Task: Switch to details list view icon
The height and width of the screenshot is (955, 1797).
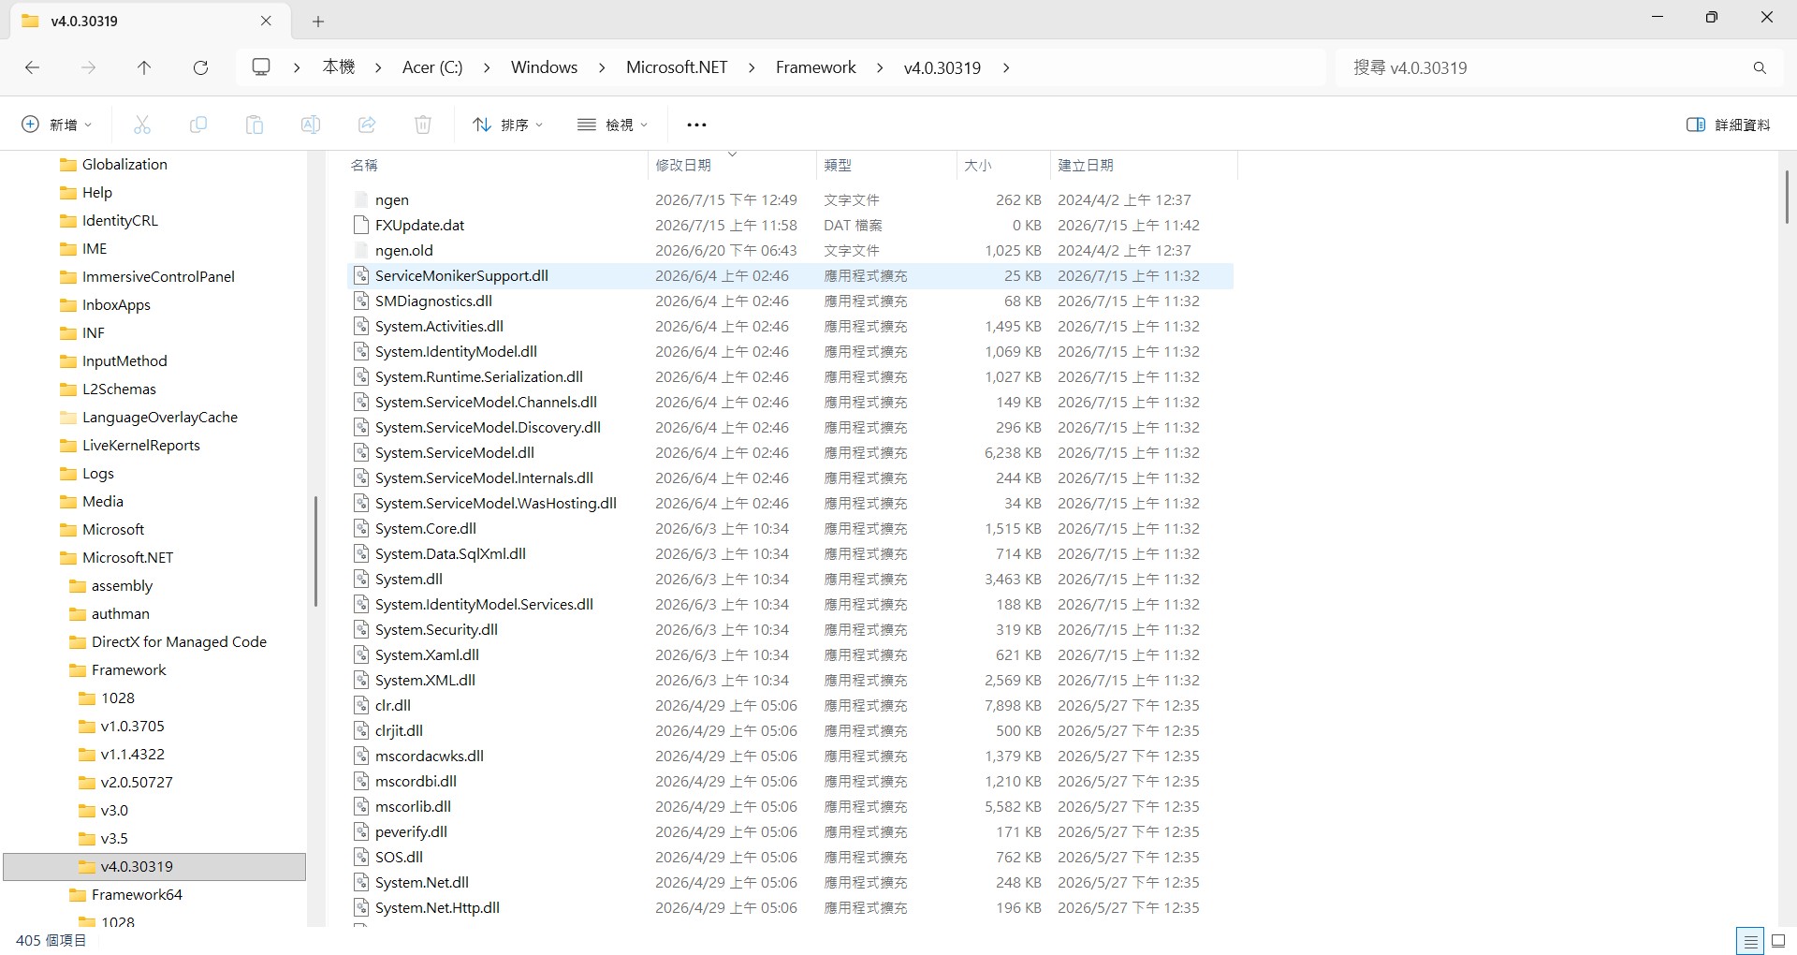Action: (x=1750, y=941)
